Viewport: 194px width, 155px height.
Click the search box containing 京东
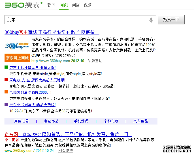tap(80, 19)
